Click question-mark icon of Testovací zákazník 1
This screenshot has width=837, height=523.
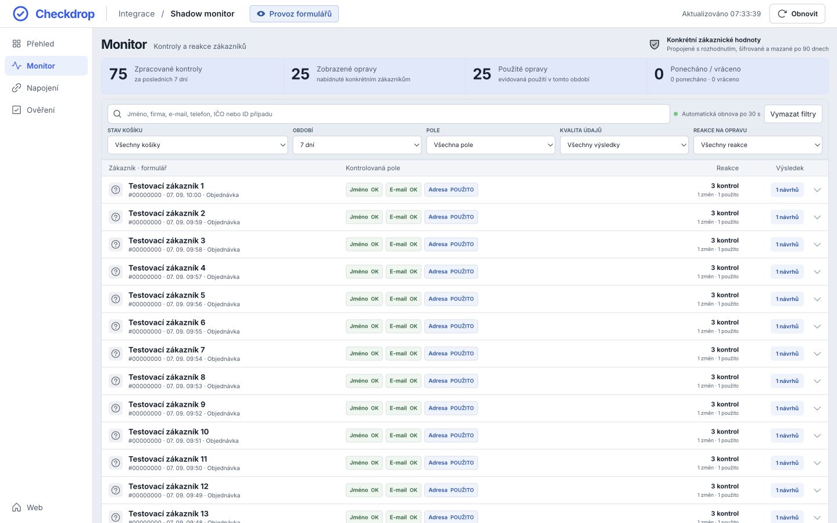point(116,190)
